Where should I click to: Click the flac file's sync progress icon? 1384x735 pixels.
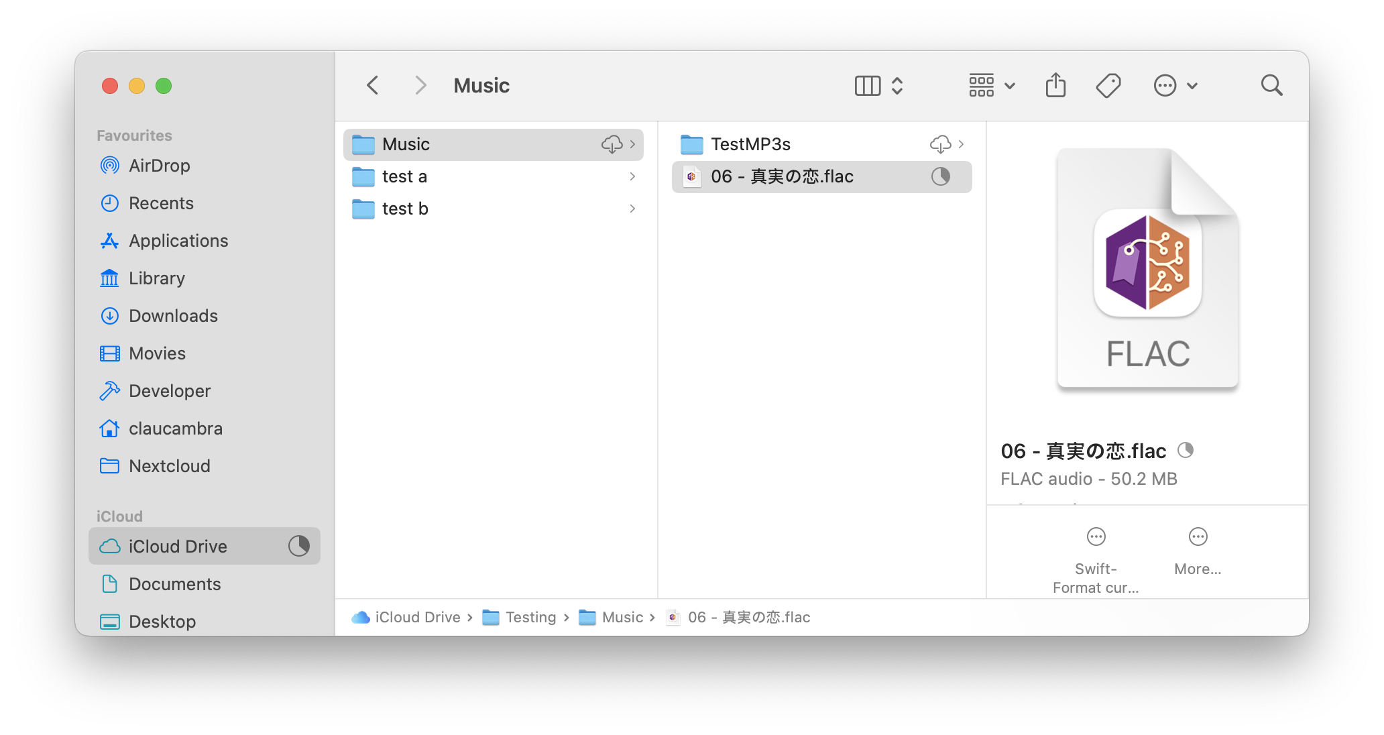(940, 176)
